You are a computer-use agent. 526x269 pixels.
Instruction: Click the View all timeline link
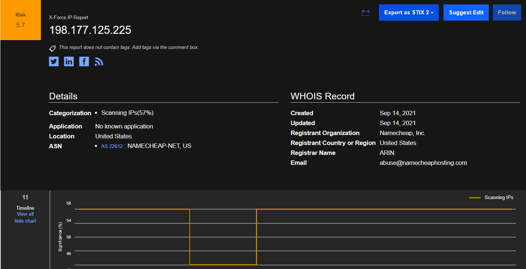point(25,214)
